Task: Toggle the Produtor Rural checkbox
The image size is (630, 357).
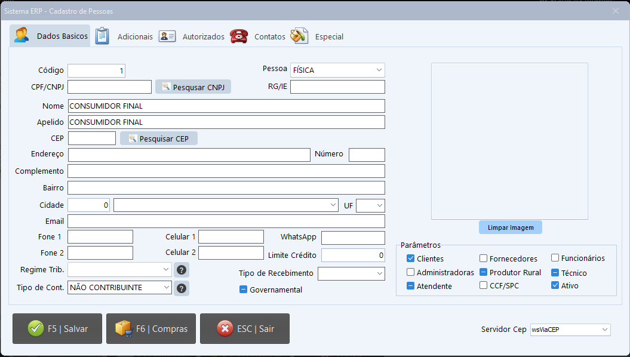Action: (483, 272)
